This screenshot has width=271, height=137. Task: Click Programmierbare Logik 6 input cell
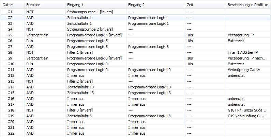149,46
